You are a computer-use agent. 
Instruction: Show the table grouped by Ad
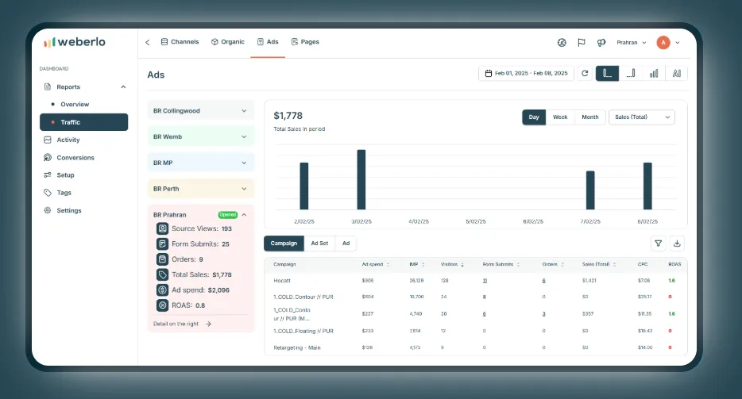click(346, 244)
